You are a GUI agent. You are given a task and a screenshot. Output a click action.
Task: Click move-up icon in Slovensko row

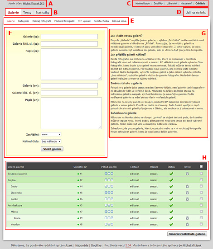click(109, 193)
